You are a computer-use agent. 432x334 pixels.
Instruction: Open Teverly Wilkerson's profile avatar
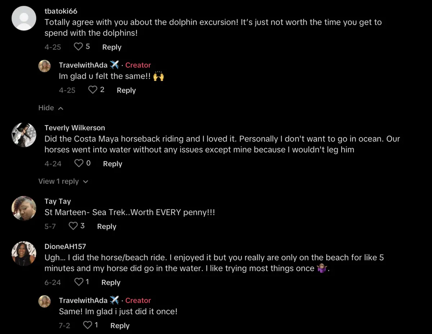coord(24,135)
